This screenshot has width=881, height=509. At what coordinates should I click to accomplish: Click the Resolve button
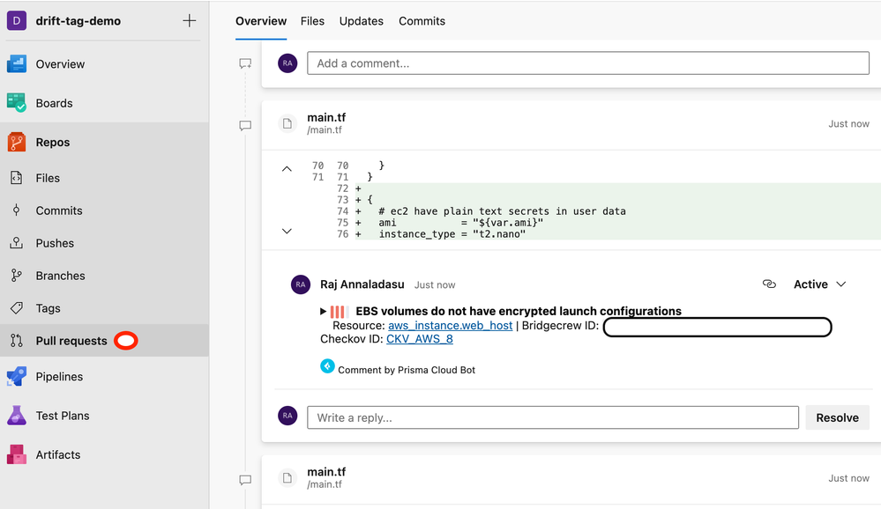click(837, 417)
